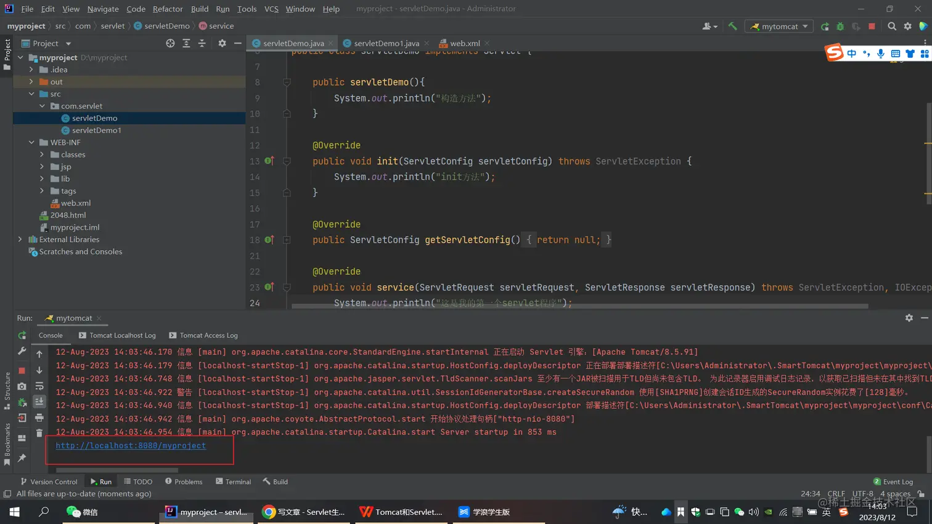Rerun mytomcat in Run panel
This screenshot has width=932, height=524.
point(22,336)
